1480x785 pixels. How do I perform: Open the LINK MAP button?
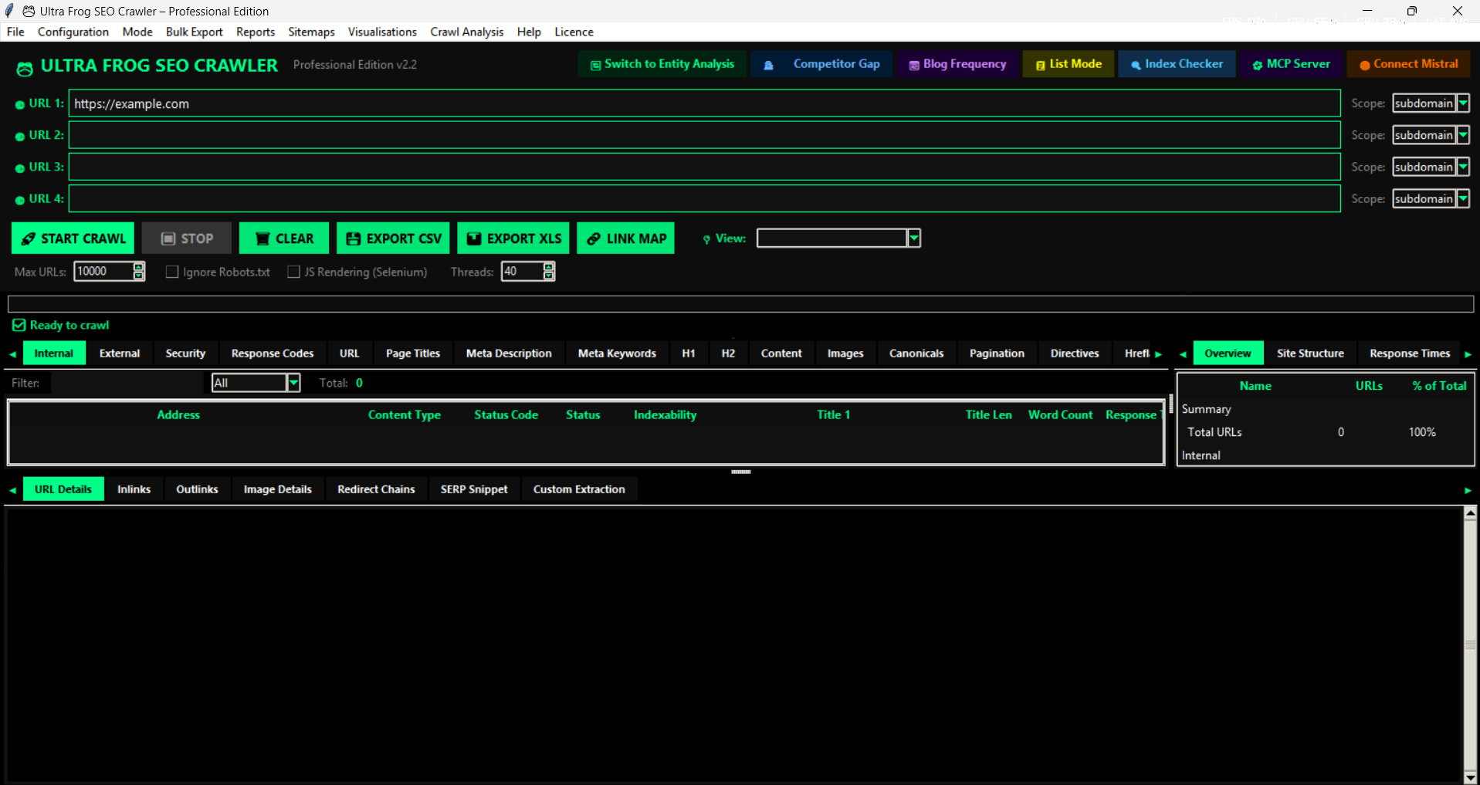[626, 239]
